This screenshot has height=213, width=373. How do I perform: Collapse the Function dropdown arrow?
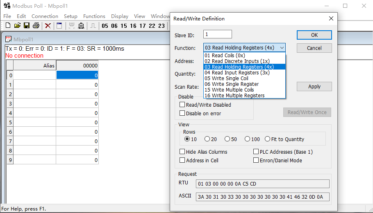282,48
